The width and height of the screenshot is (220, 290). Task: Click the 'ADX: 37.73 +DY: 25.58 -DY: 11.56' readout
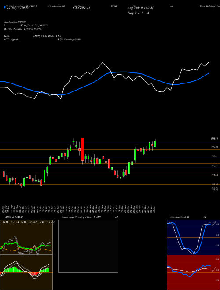pos(28,222)
